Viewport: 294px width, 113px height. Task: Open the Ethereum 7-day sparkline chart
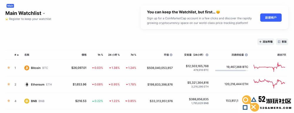tap(269, 83)
